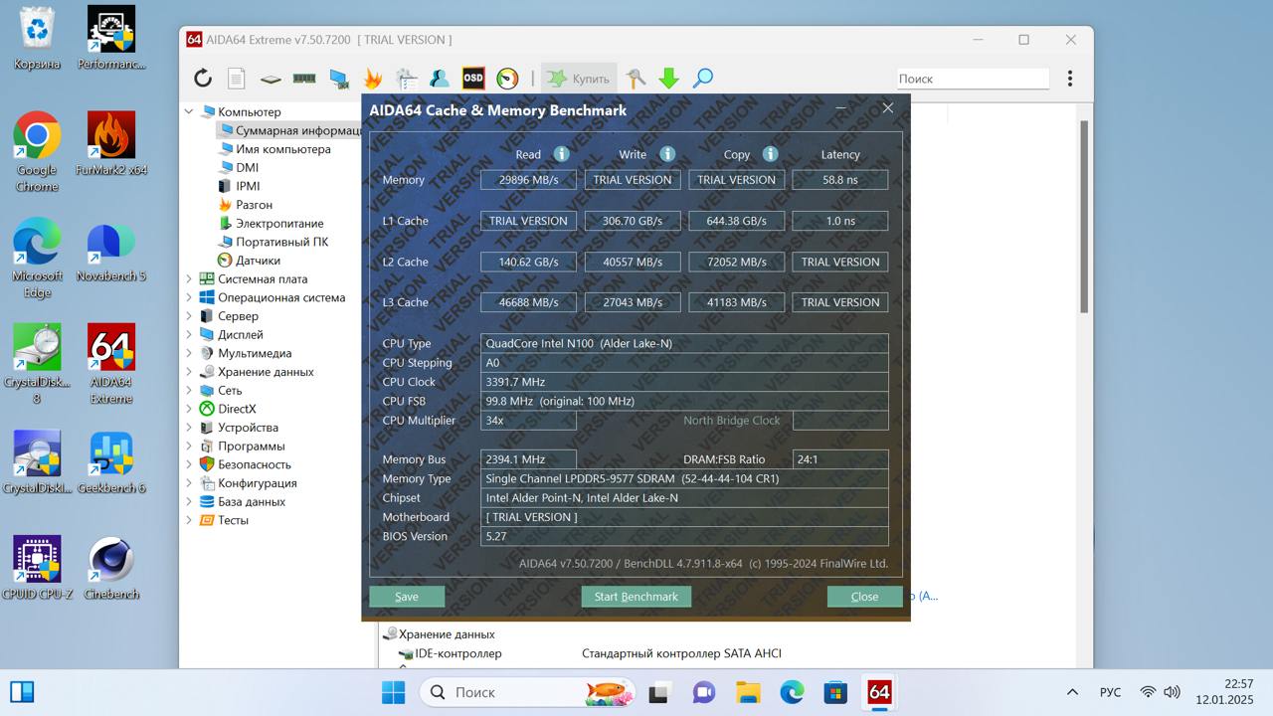Click the user silhouette toolbar icon
Viewport: 1273px width, 716px height.
click(439, 79)
